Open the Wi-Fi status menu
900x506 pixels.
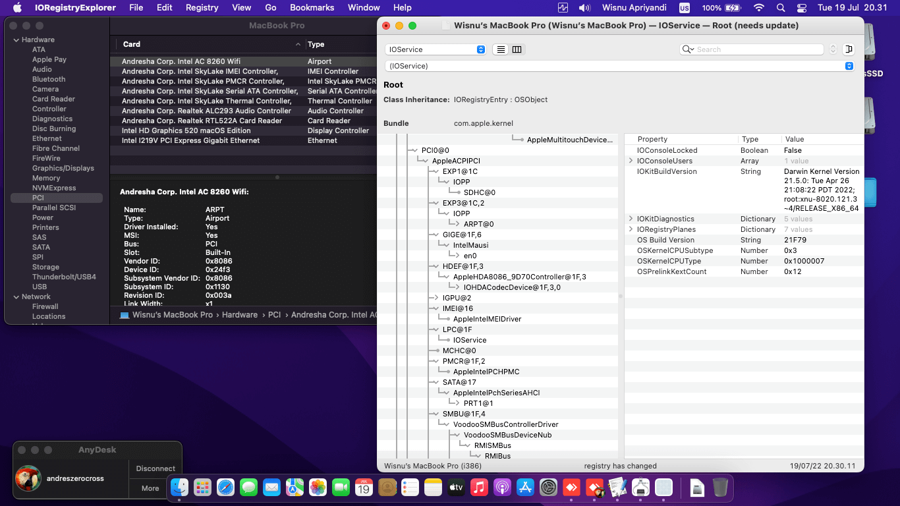pyautogui.click(x=759, y=8)
